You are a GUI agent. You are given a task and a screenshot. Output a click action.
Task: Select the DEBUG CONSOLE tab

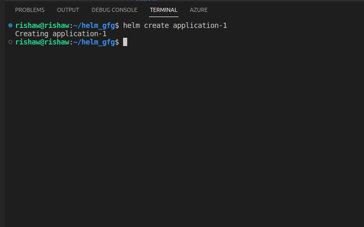[x=114, y=10]
